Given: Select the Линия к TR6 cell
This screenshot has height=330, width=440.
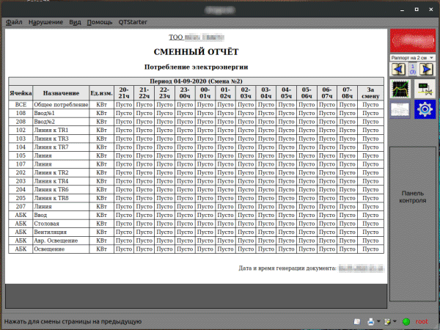Looking at the screenshot, I should (x=61, y=190).
